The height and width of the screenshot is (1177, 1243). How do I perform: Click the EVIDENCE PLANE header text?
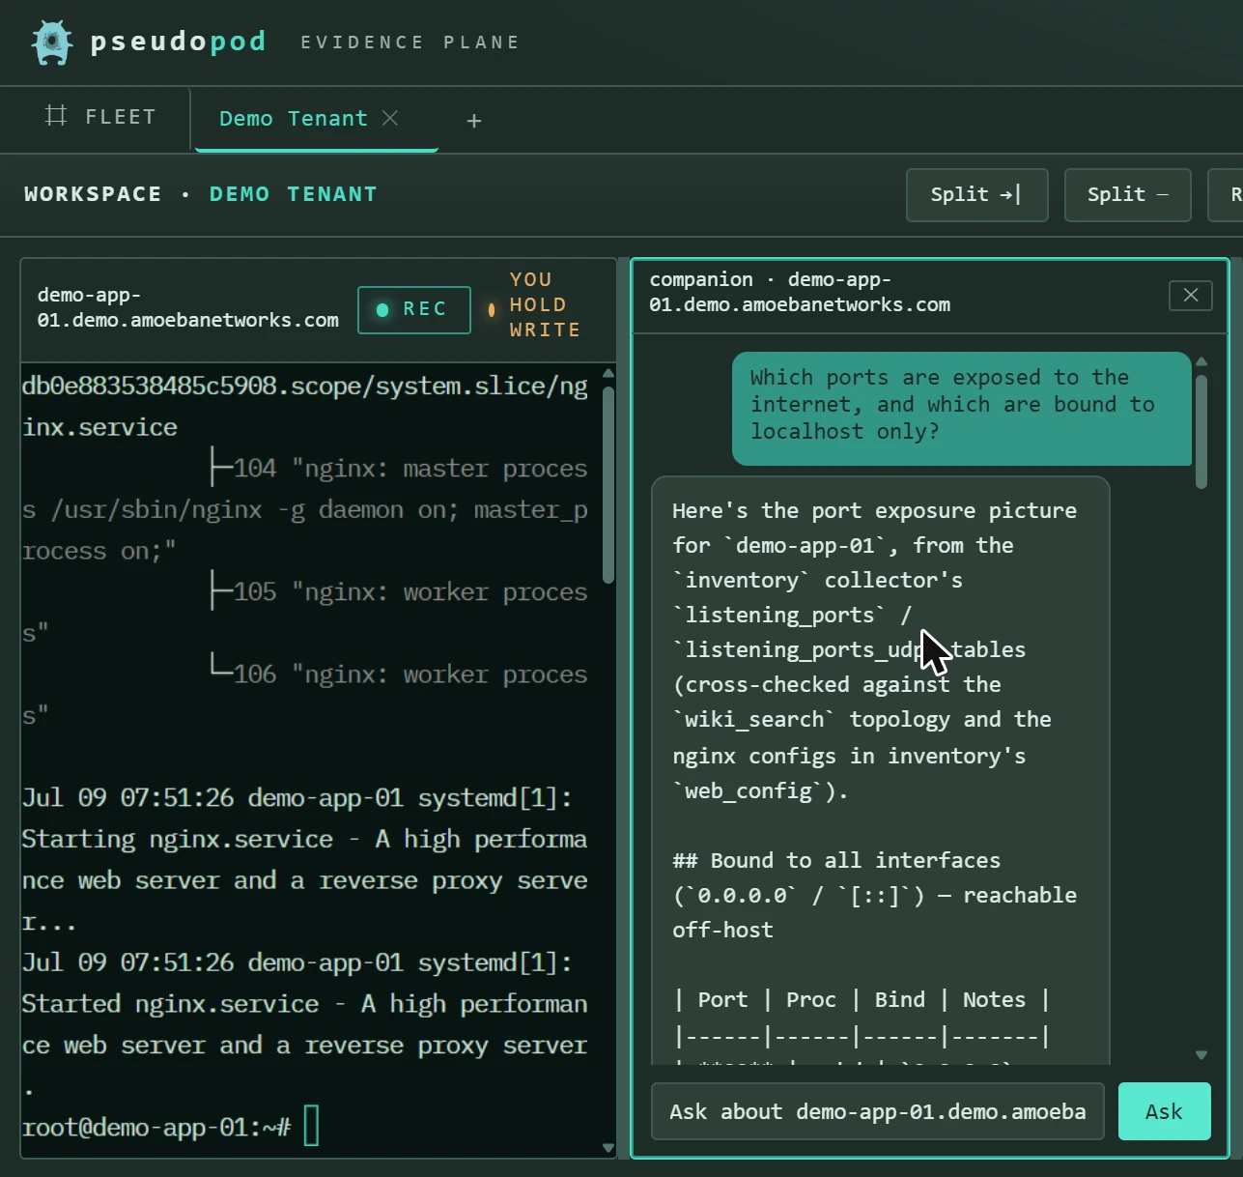(x=410, y=43)
